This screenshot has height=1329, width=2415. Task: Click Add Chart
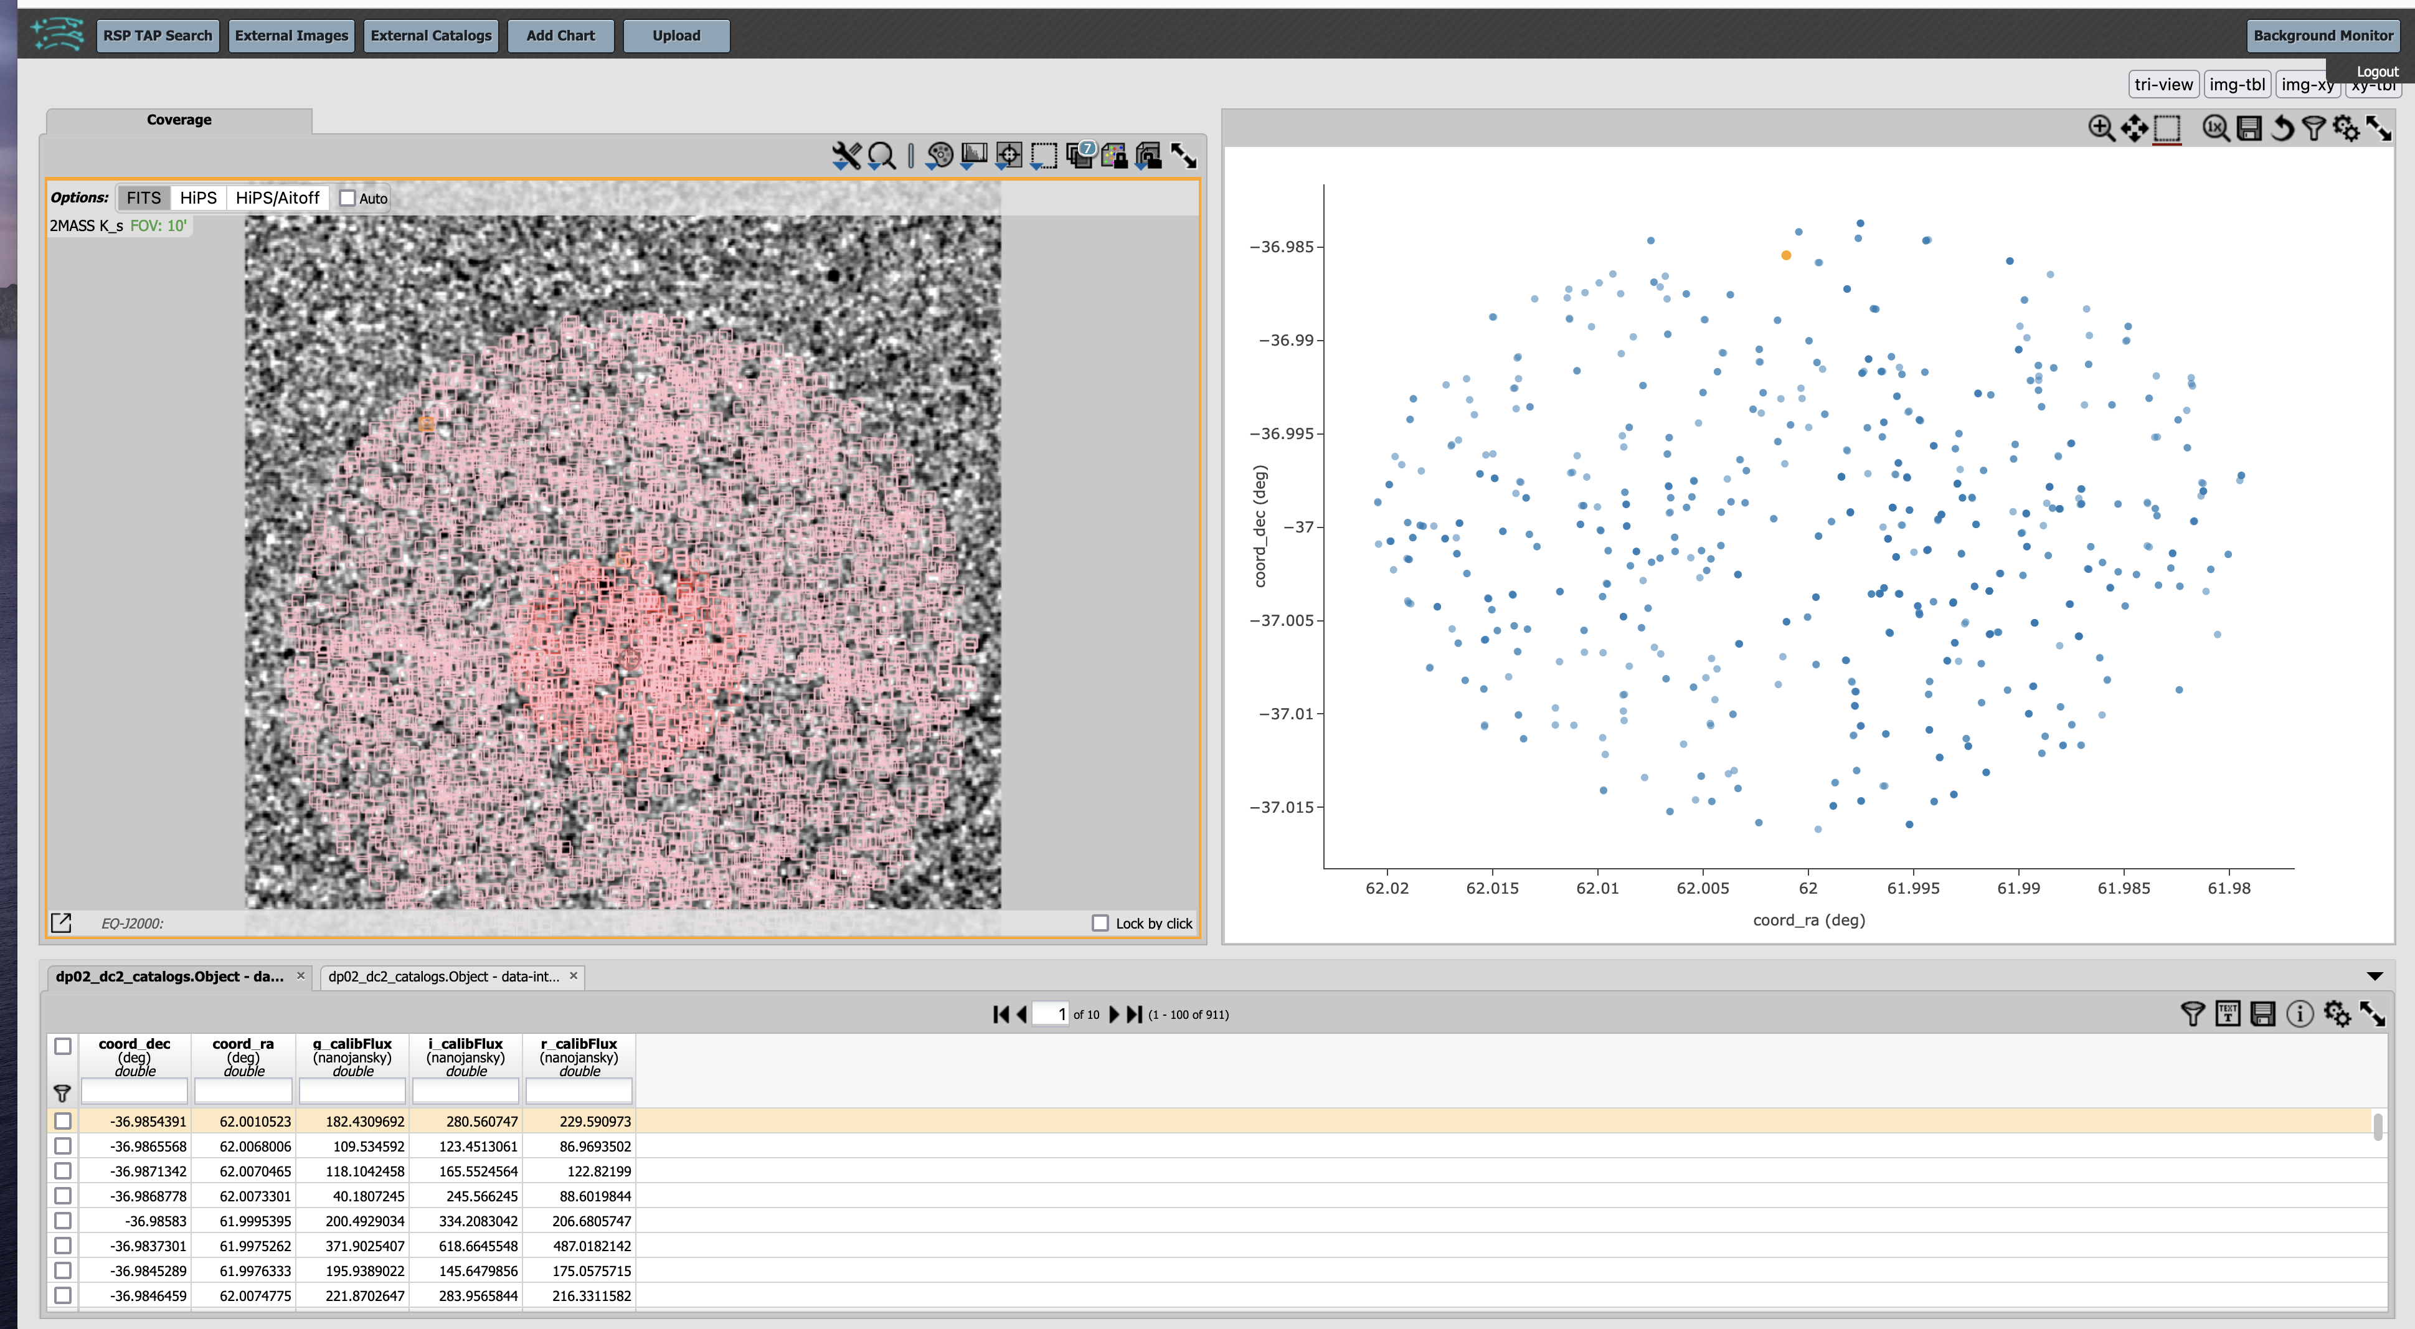pyautogui.click(x=560, y=35)
